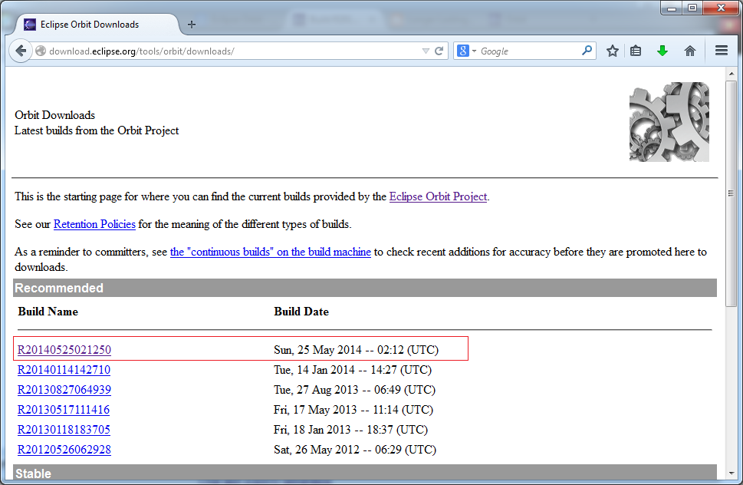Open build R20140525021250

click(64, 350)
